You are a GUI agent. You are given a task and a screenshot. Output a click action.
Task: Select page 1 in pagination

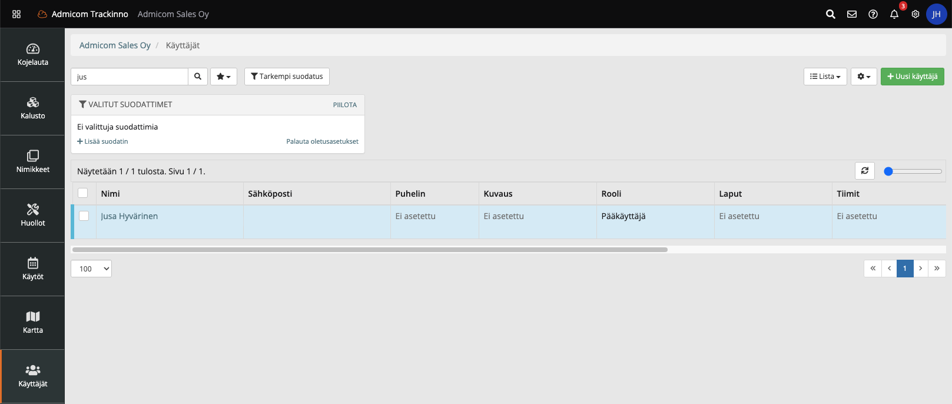(905, 269)
